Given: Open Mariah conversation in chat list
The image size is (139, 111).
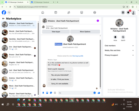Looking at the screenshot, I should [19, 32].
